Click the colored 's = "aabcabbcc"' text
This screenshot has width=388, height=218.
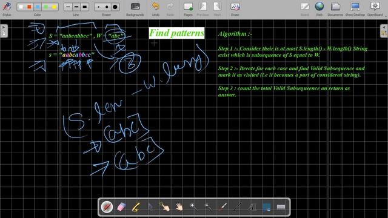pos(72,54)
